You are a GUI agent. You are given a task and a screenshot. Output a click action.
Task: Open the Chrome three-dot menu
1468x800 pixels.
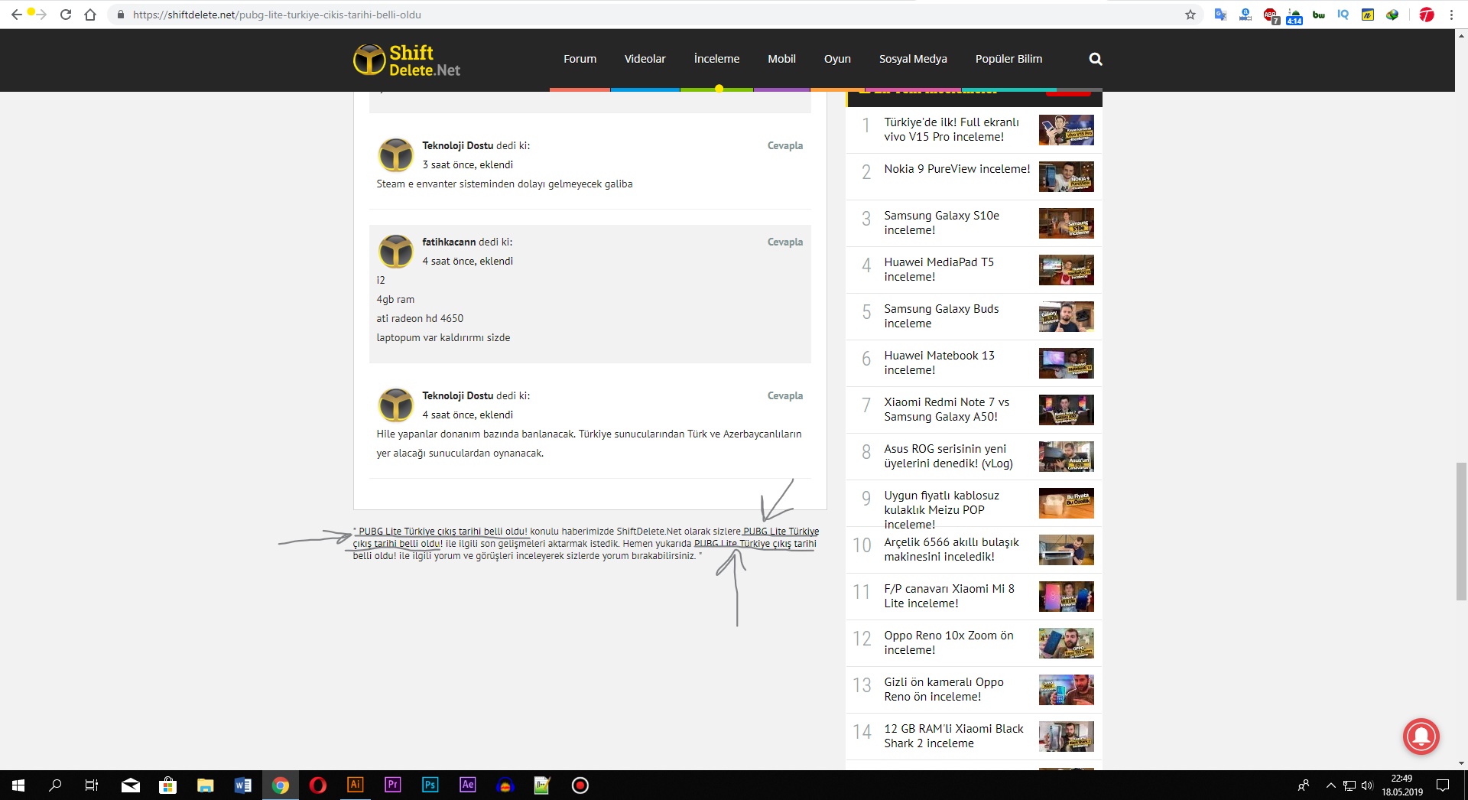1451,15
